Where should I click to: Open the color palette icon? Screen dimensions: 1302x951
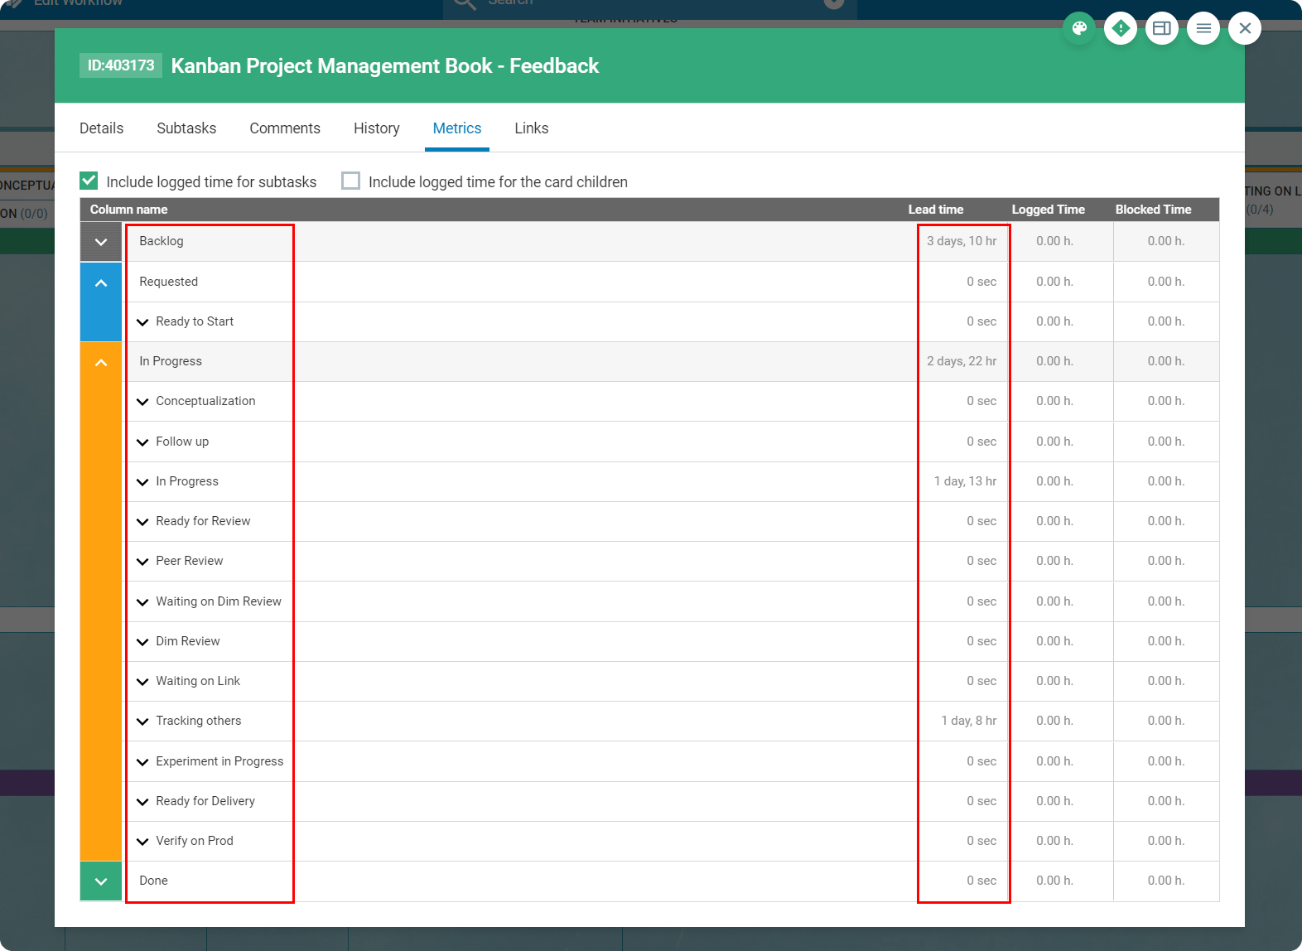(1079, 28)
